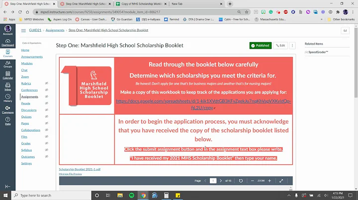Go to Assignments breadcrumb
Viewport: 358px width, 200px height.
[55, 30]
